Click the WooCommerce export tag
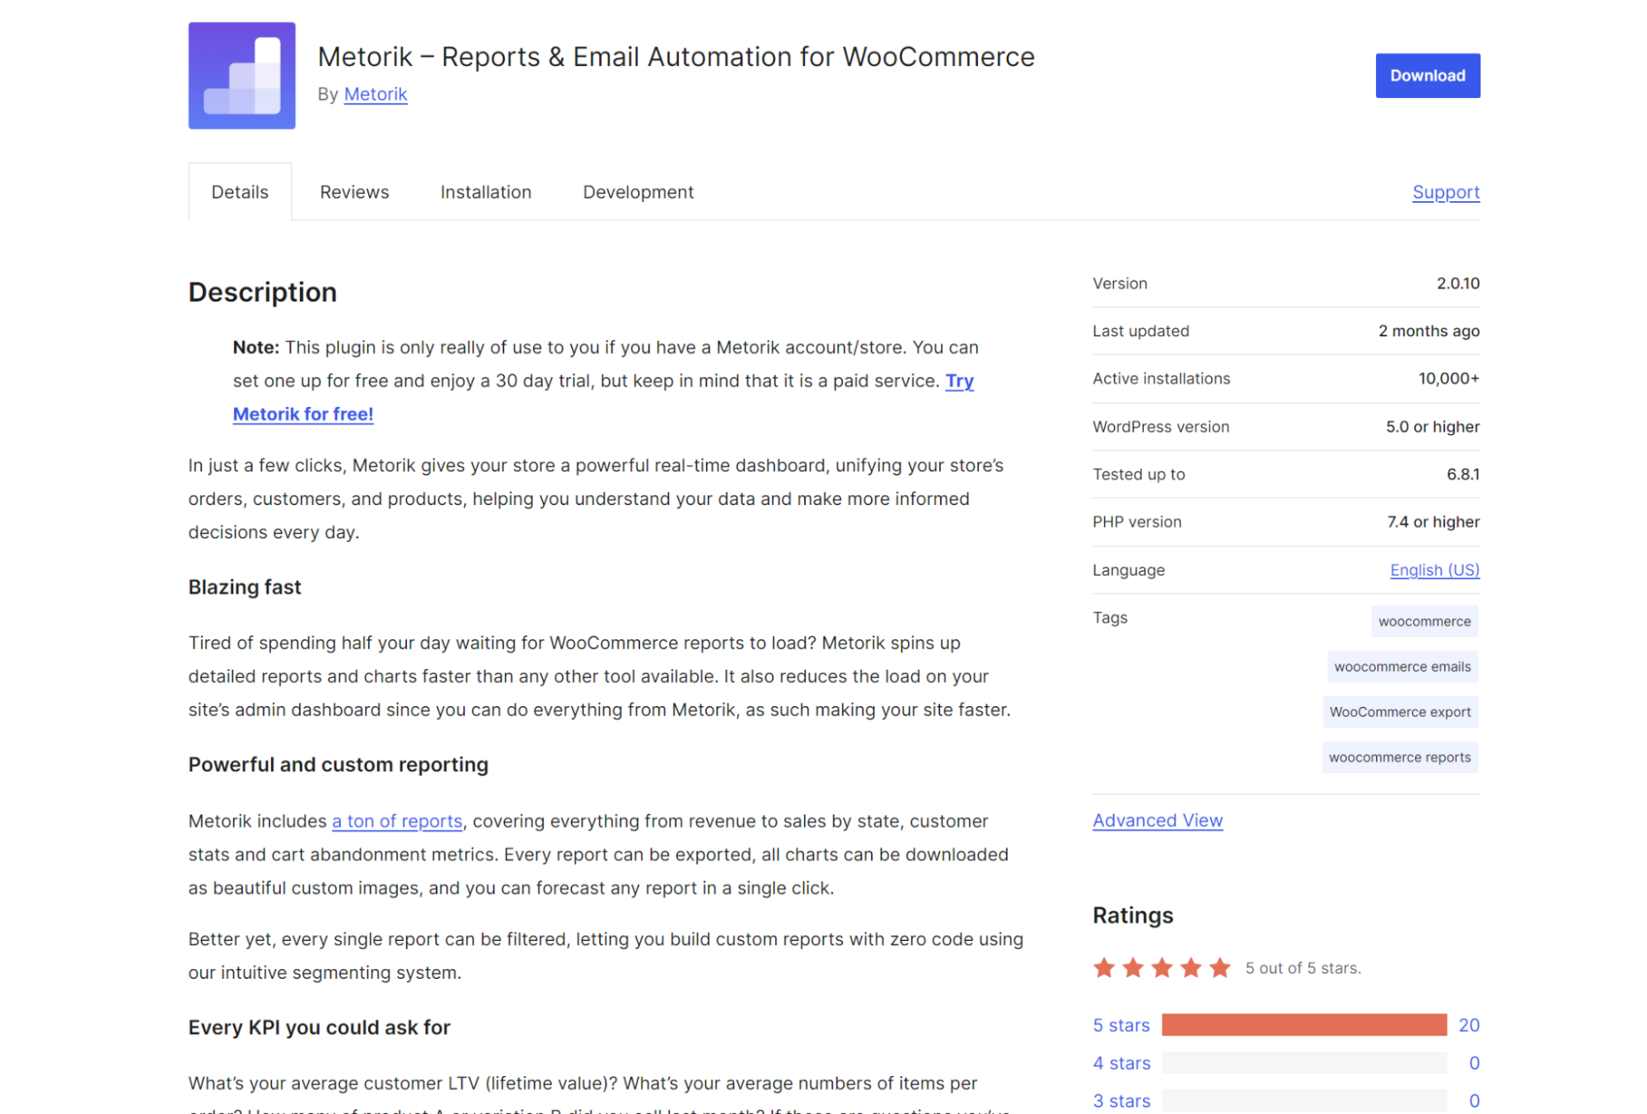Screen dimensions: 1647x1114 point(1400,712)
